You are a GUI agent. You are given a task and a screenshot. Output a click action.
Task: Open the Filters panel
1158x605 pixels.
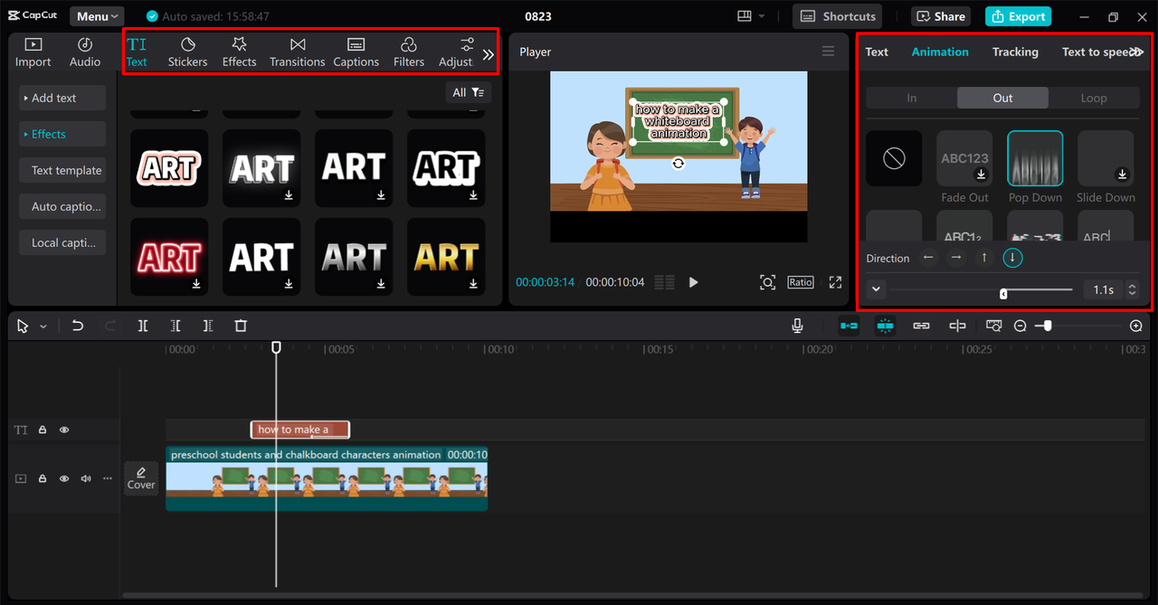click(408, 52)
